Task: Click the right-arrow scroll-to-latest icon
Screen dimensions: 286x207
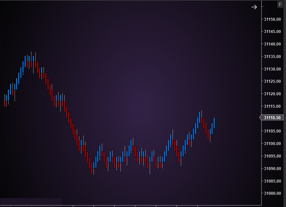Action: point(254,7)
